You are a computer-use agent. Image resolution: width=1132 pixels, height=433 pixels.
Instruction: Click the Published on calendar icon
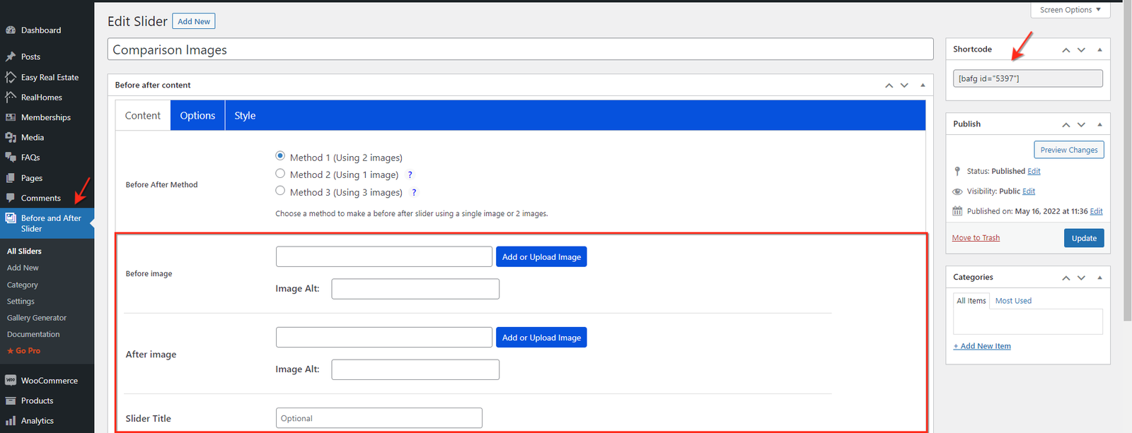tap(957, 211)
